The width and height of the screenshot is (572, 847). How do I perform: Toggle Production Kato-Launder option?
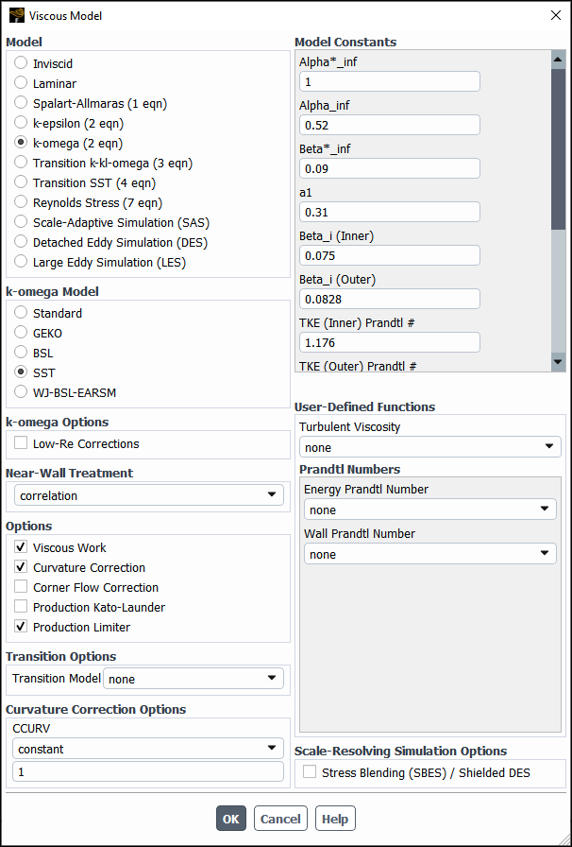coord(21,607)
